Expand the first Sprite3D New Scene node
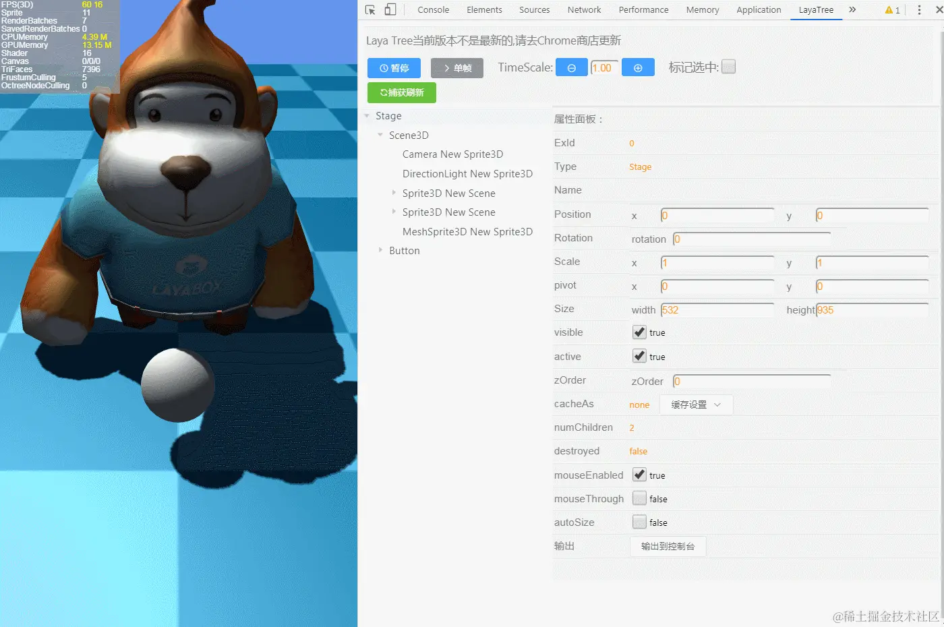 pos(394,193)
